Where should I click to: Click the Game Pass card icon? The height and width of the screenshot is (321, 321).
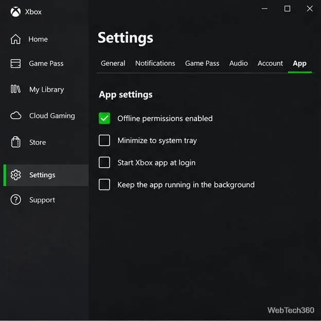(15, 63)
